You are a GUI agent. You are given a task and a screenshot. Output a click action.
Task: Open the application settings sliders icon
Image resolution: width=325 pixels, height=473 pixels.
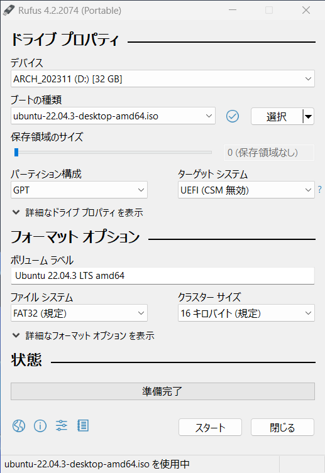click(62, 425)
